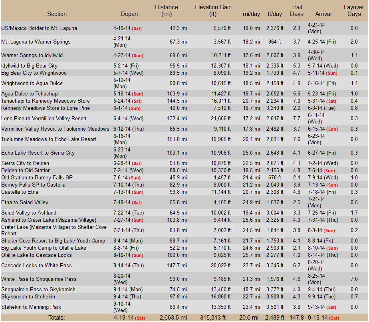Click departure date '9-1-14 (Mon)'

pos(128,290)
